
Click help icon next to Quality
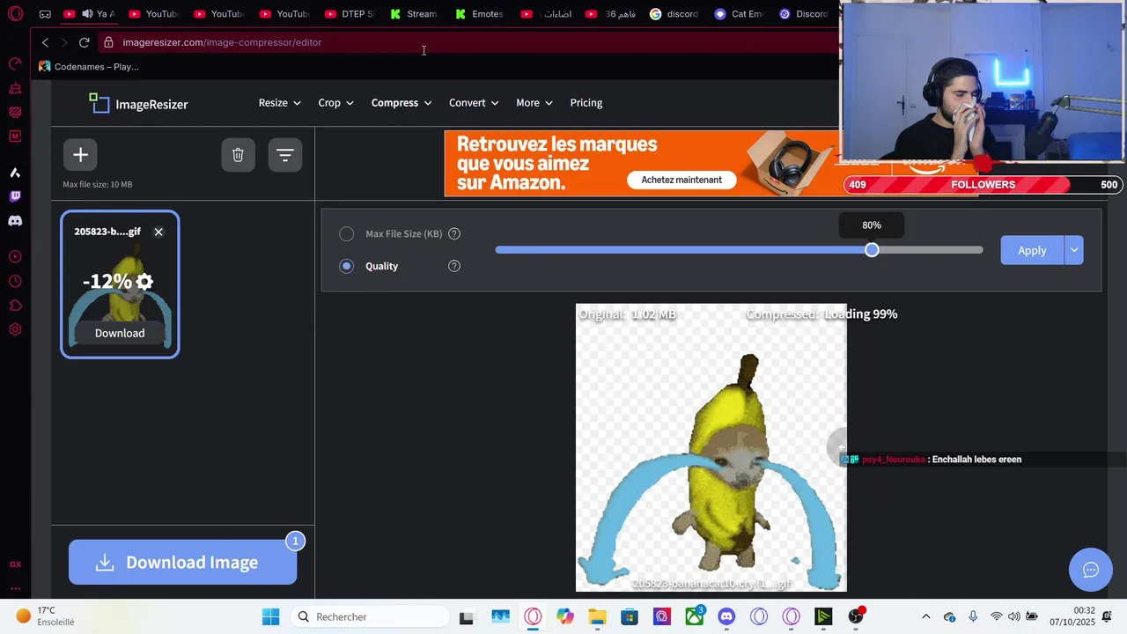(454, 266)
